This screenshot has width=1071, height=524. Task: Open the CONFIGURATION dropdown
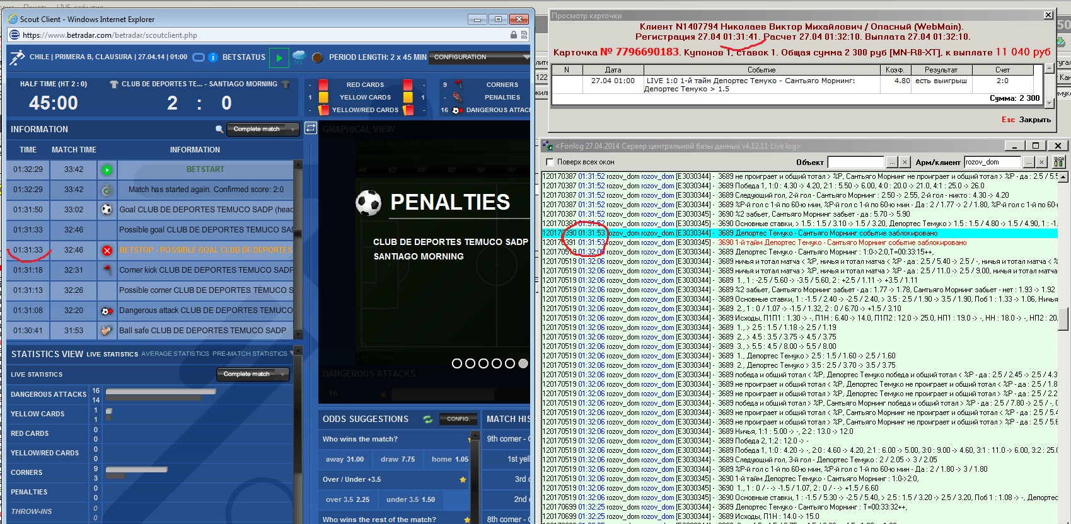(x=479, y=57)
